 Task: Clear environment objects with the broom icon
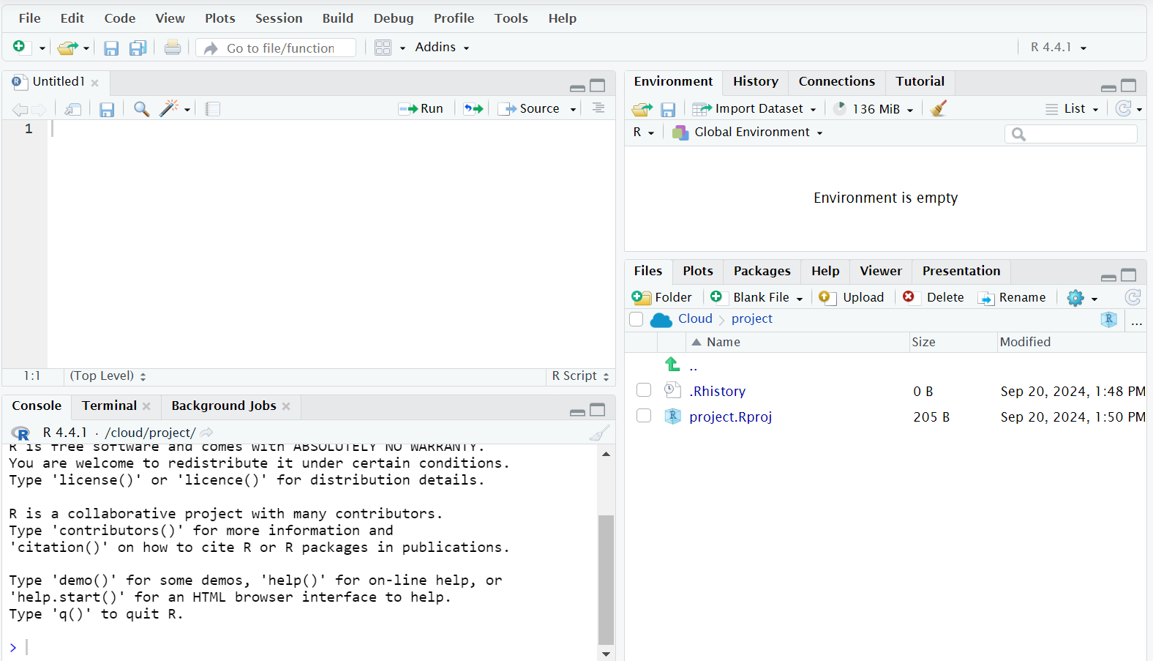coord(939,109)
